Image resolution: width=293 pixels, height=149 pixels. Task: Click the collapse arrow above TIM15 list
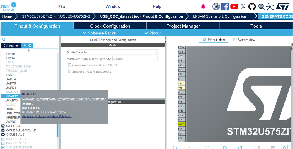click(28, 50)
